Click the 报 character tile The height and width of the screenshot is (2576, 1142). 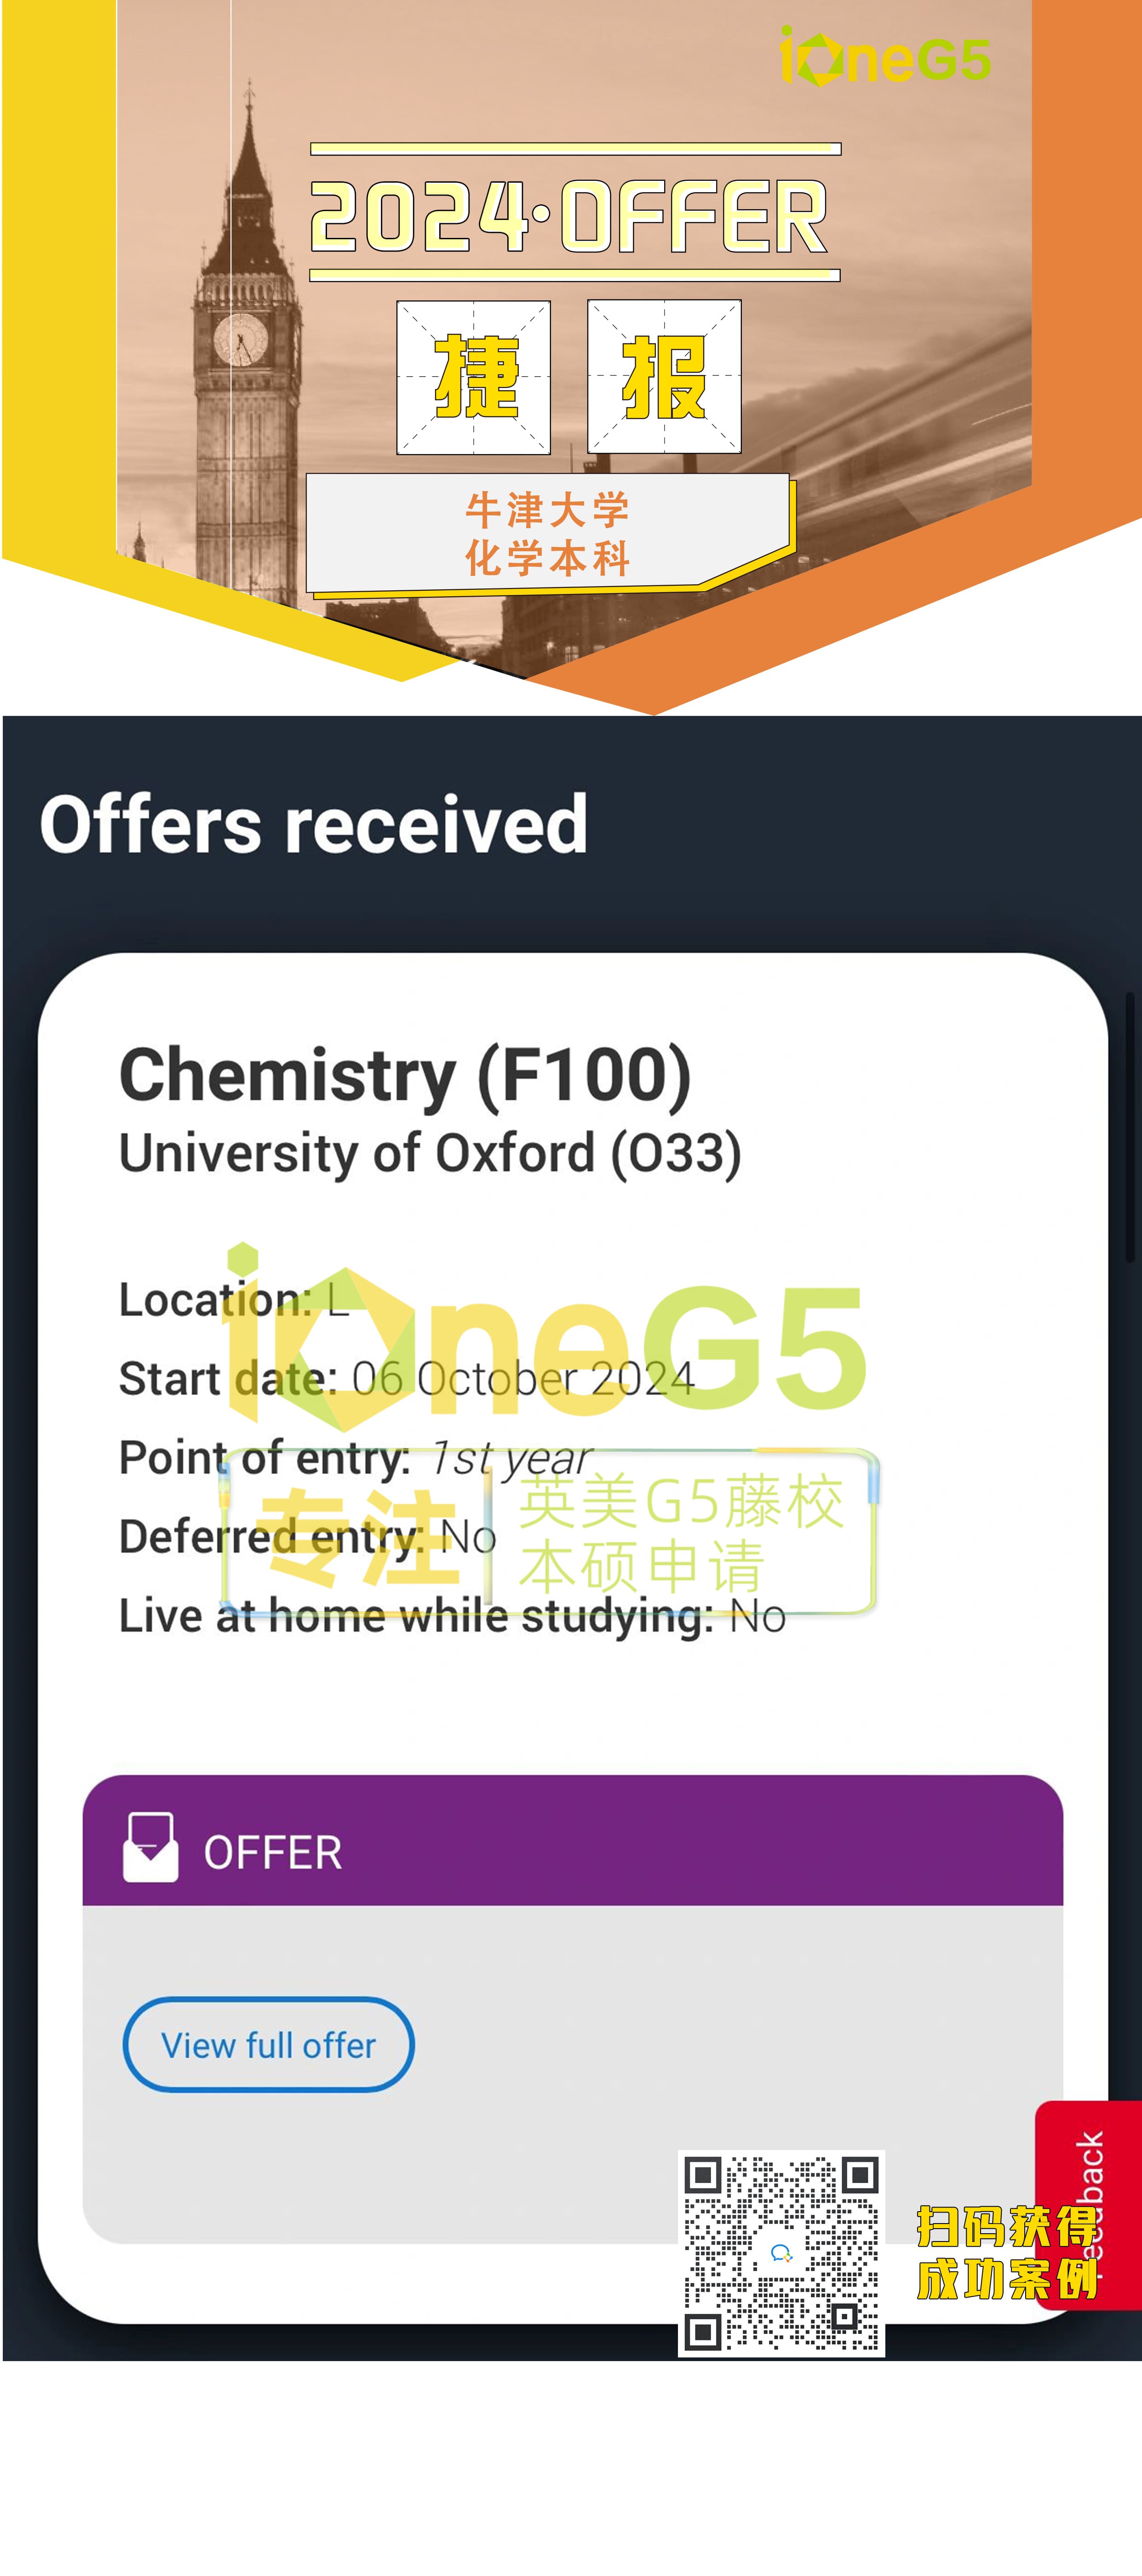point(664,377)
